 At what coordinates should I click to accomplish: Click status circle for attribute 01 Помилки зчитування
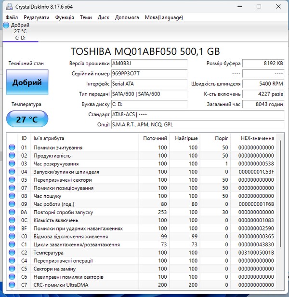[12, 148]
